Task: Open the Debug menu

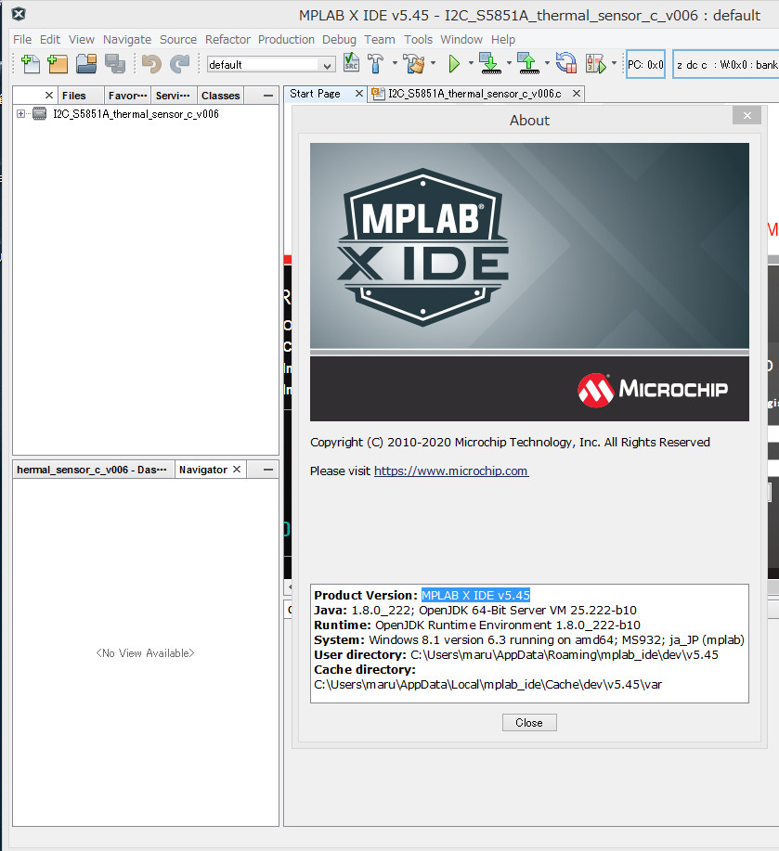Action: [339, 40]
